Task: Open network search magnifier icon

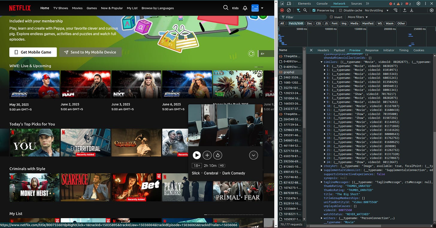Action: coord(305,10)
